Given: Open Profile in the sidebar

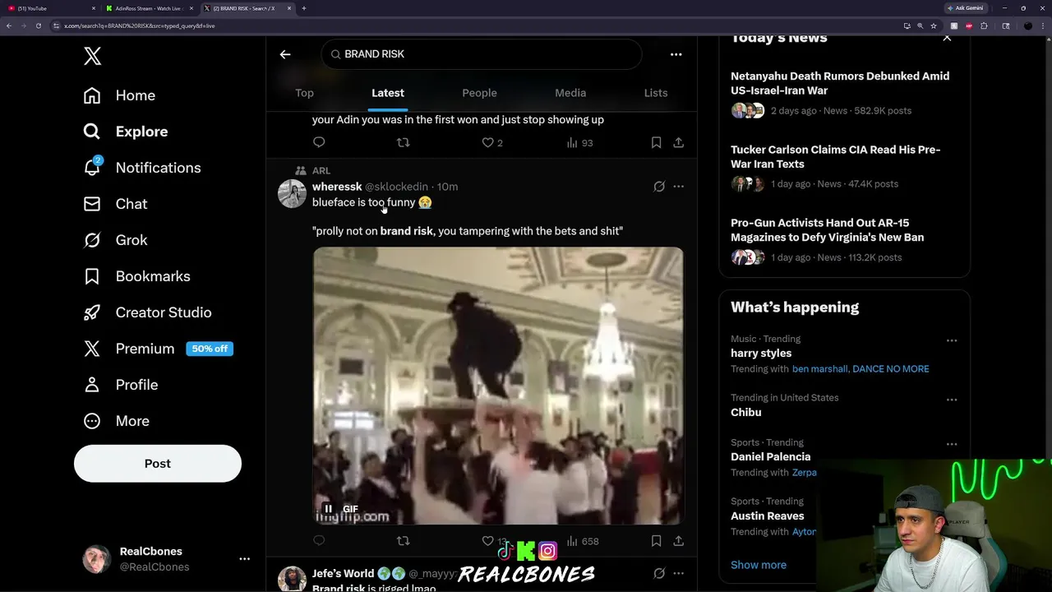Looking at the screenshot, I should pyautogui.click(x=120, y=385).
